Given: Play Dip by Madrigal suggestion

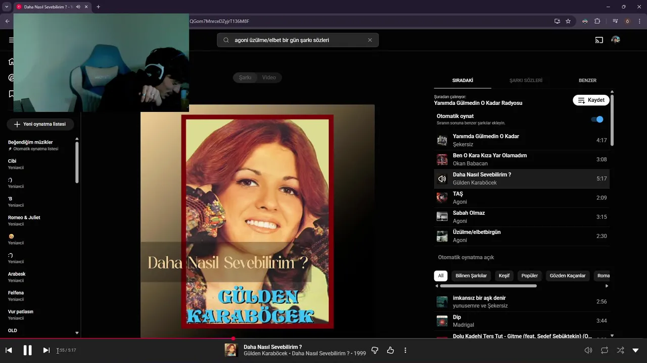Looking at the screenshot, I should (x=522, y=321).
